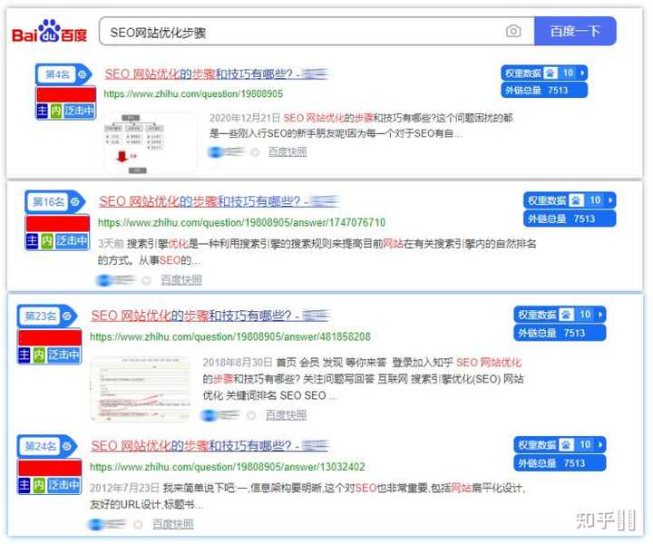Image resolution: width=653 pixels, height=544 pixels.
Task: Click refresh icon in 第24名 badge
Action: pos(66,447)
